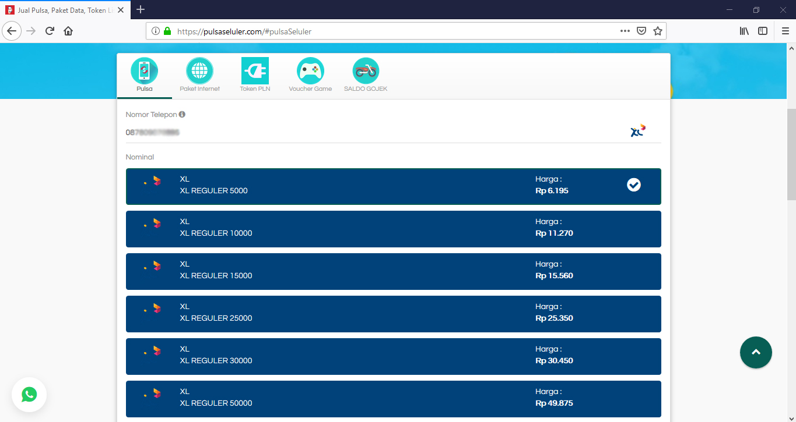Reload the current page

click(x=50, y=31)
